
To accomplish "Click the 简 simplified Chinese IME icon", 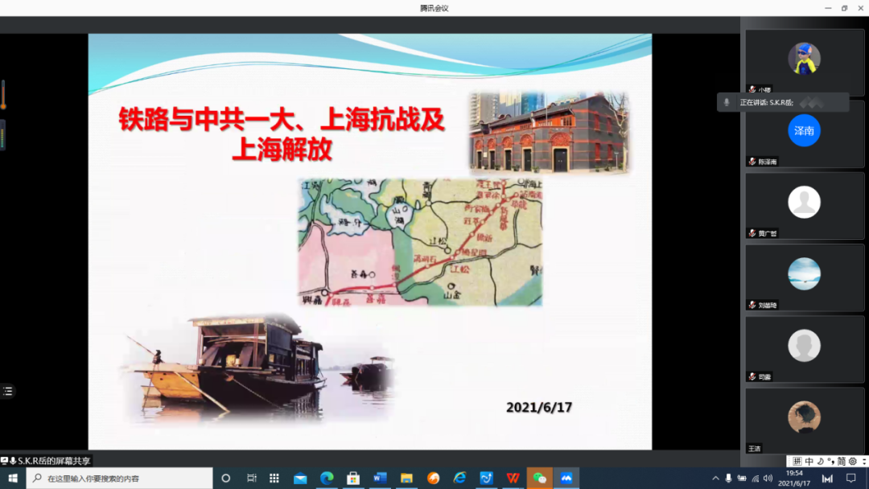I will (842, 461).
